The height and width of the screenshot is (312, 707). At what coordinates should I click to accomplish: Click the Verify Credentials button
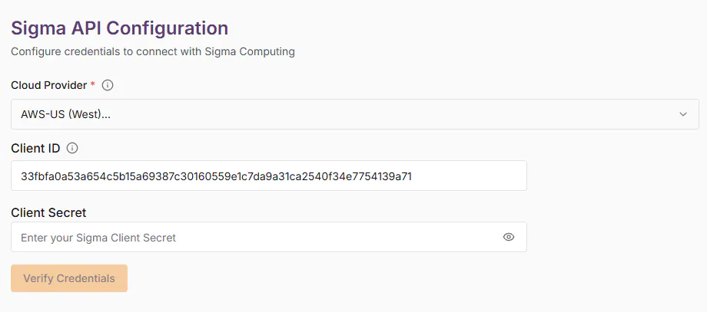(69, 278)
